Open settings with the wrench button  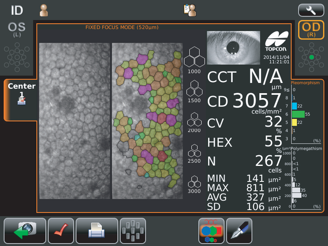(311, 10)
